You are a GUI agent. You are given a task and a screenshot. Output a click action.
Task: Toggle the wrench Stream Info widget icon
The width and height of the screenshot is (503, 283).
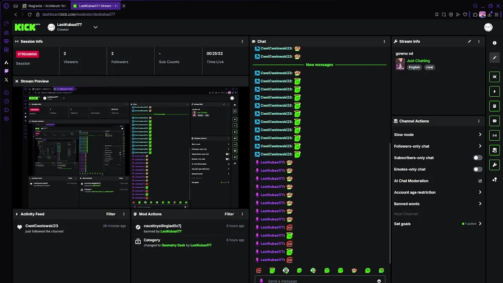pos(494,165)
